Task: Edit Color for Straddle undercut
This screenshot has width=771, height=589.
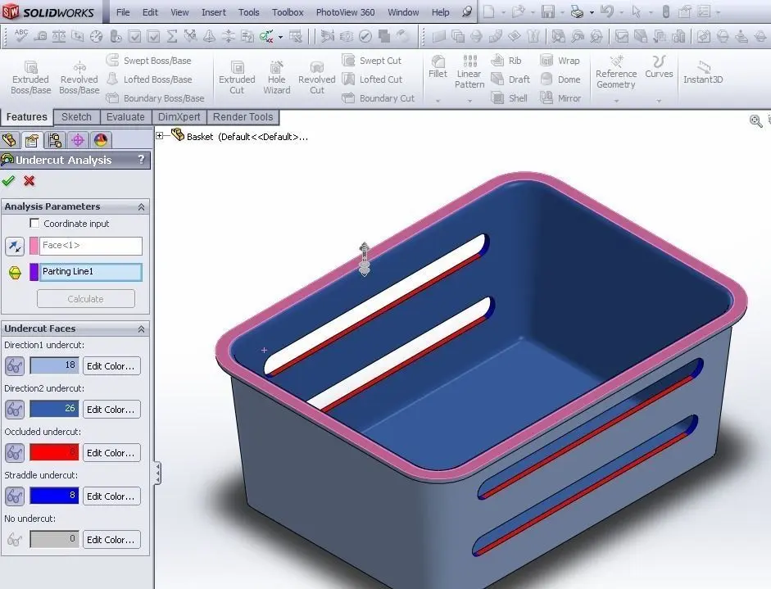Action: [x=111, y=496]
